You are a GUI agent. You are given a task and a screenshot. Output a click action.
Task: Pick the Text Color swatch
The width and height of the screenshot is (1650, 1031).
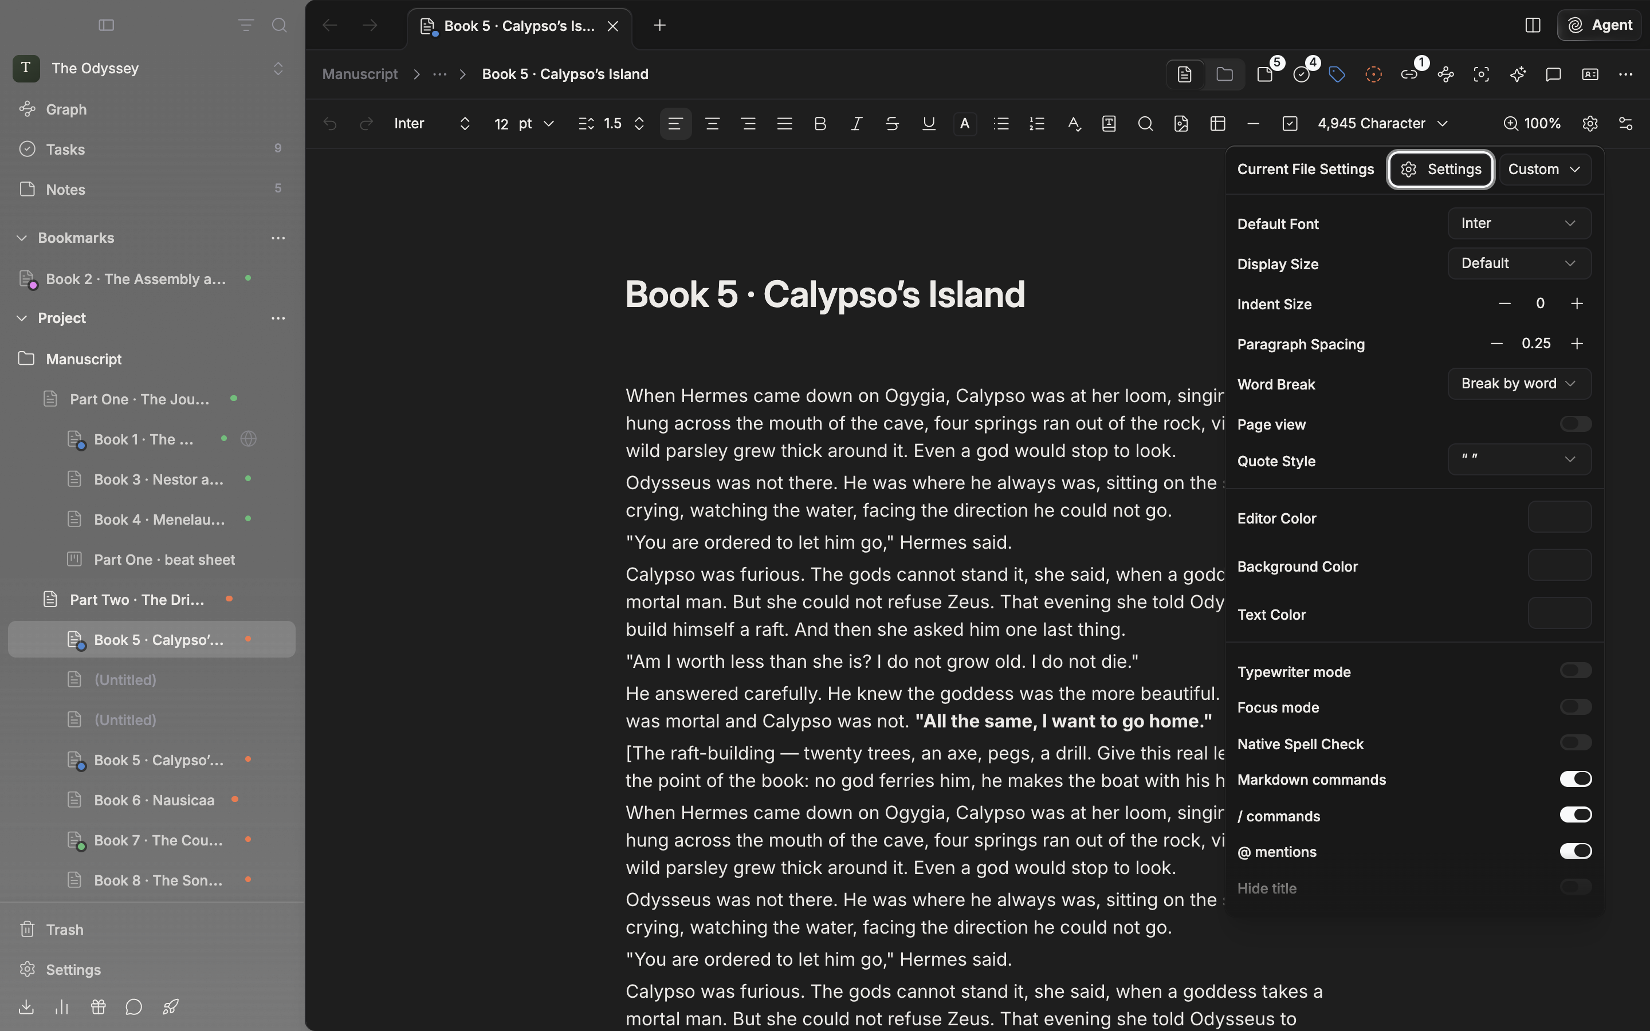(1559, 613)
